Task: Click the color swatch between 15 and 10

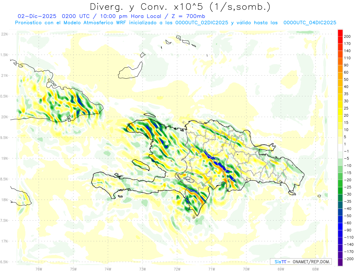Action: tap(340, 126)
